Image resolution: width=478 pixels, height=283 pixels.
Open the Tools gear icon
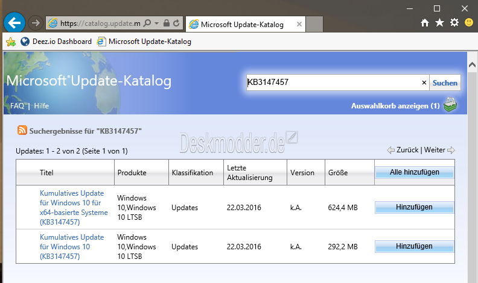[454, 22]
